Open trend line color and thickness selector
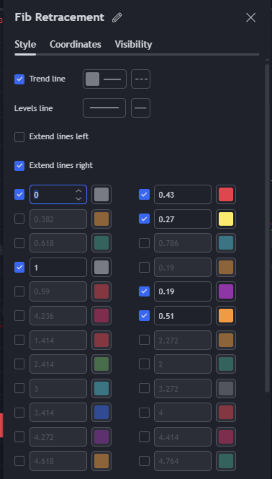The width and height of the screenshot is (272, 479). pos(105,79)
